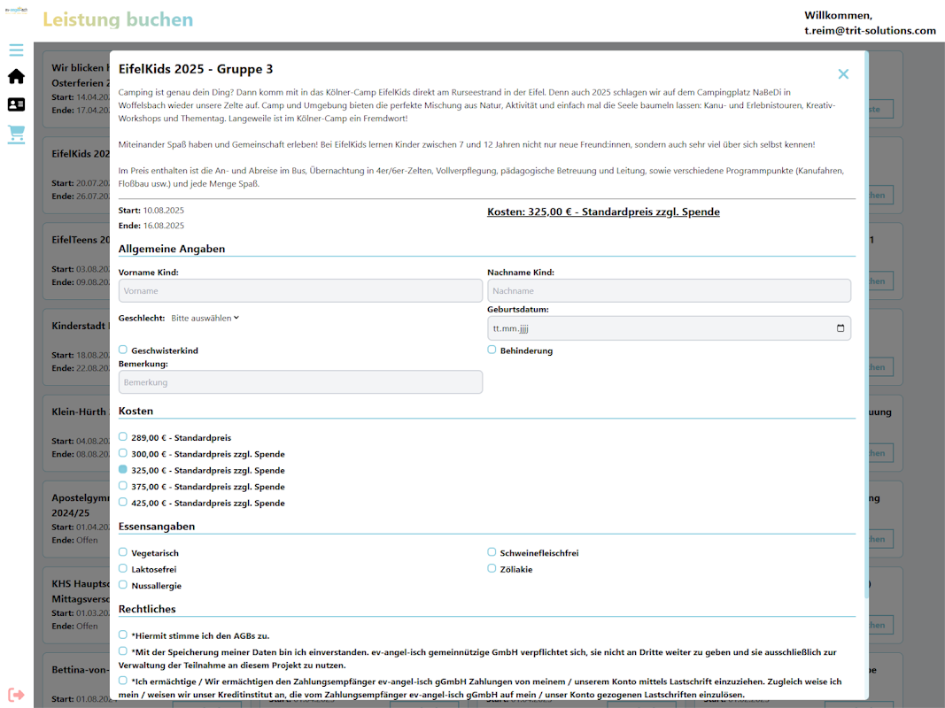Click the Essensangaben section heading
Viewport: 945px width, 708px height.
tap(157, 527)
